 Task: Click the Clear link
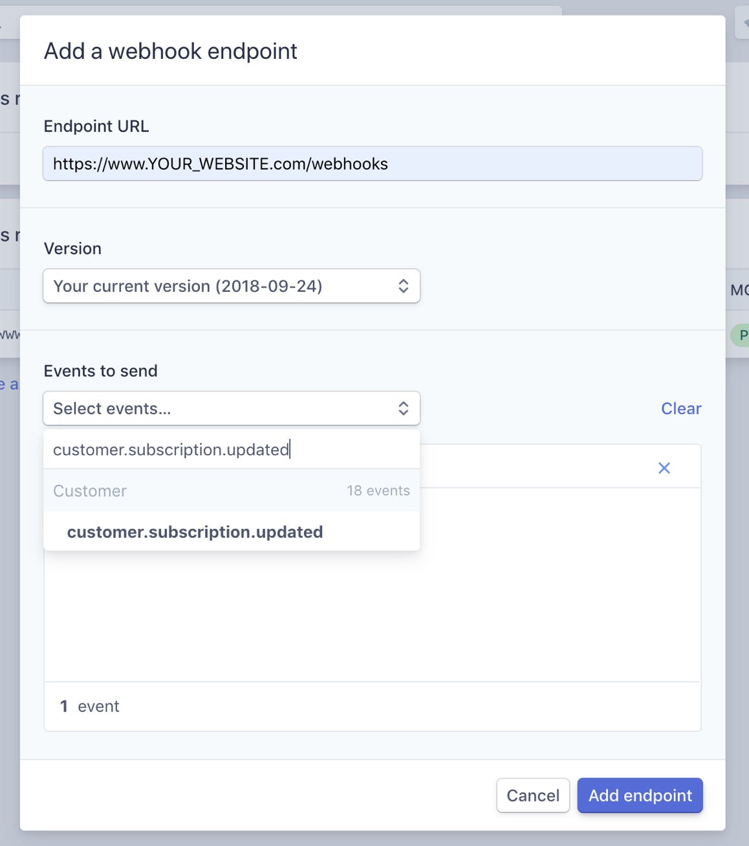click(680, 408)
